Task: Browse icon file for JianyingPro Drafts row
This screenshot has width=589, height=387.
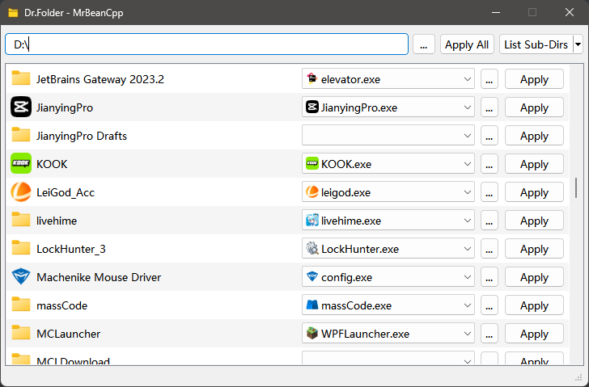Action: point(489,136)
